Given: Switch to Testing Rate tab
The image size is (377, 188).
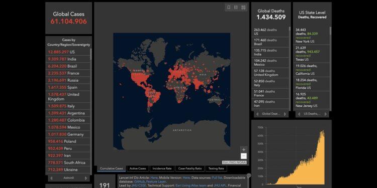Looking at the screenshot, I should coord(216,168).
